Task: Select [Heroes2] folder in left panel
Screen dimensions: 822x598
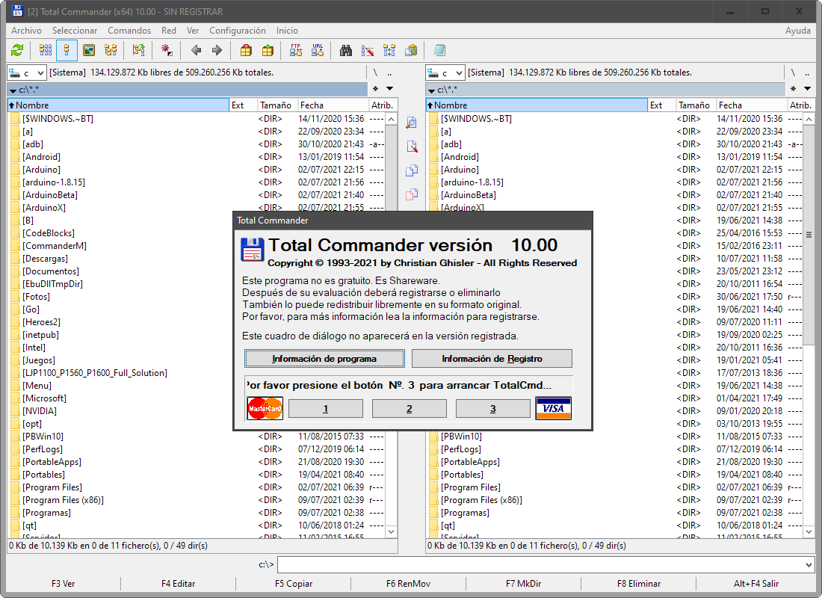Action: click(41, 322)
